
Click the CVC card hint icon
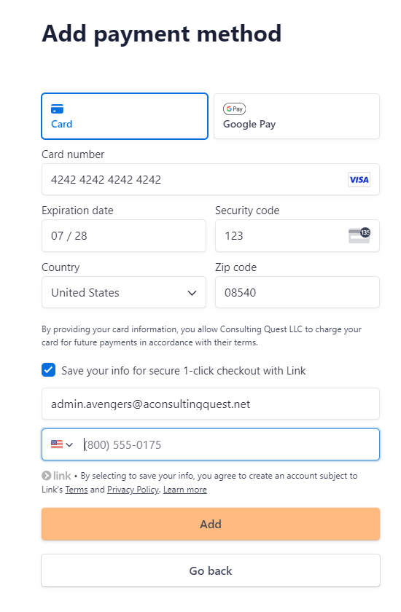(359, 235)
